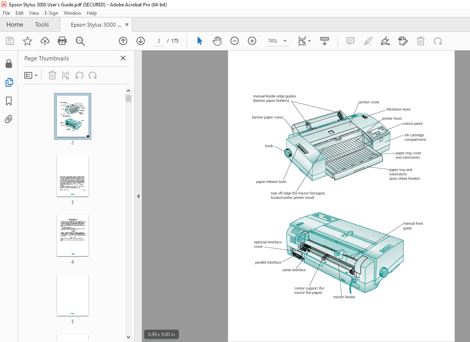Open the page display mode dropdown

[x=304, y=41]
